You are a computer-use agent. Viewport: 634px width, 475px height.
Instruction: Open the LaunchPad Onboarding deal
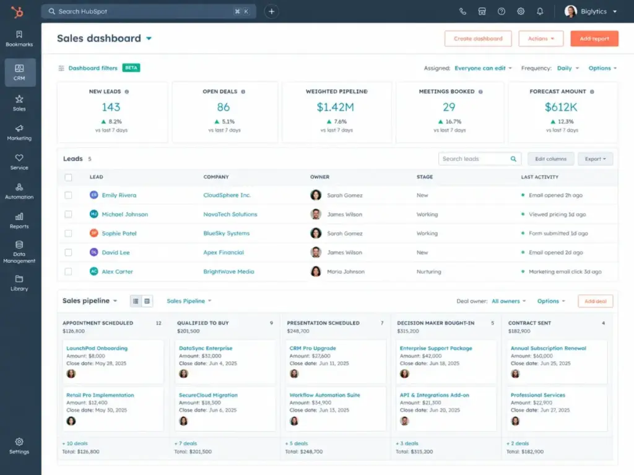97,348
